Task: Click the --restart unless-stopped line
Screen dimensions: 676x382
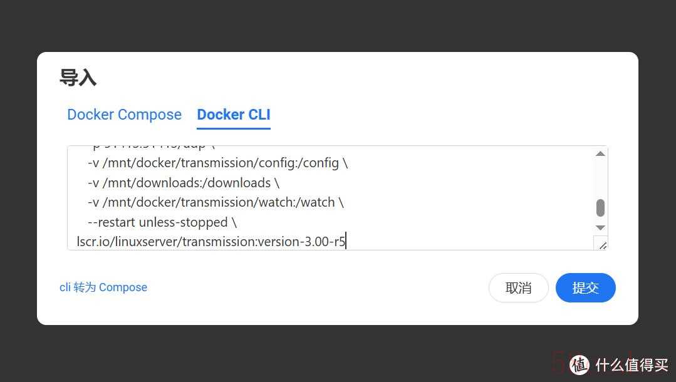Action: coord(162,222)
